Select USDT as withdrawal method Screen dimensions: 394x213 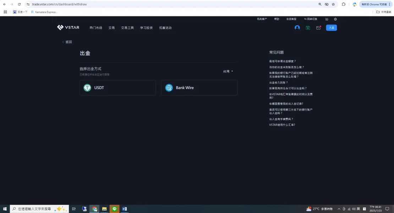tap(117, 88)
